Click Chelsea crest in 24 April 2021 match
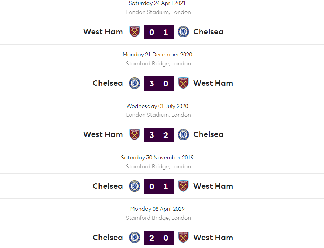The image size is (324, 248). (183, 32)
